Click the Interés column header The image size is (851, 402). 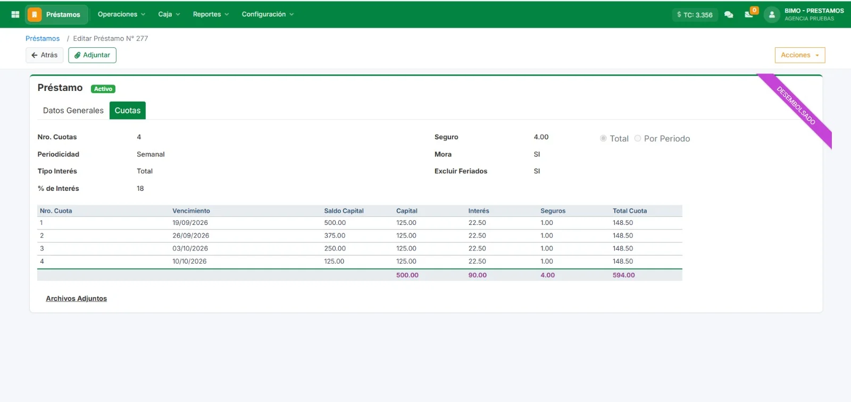[479, 211]
